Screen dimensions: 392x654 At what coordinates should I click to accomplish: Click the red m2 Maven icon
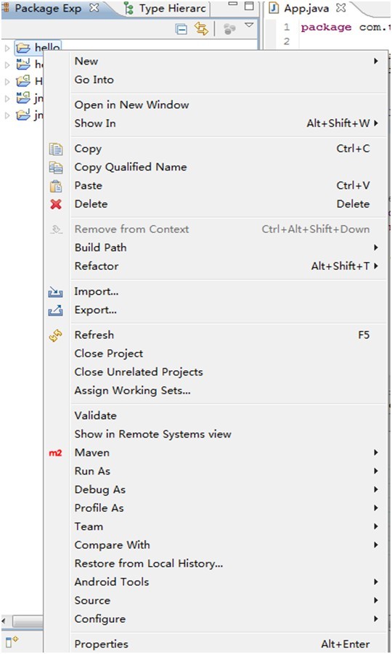click(55, 453)
